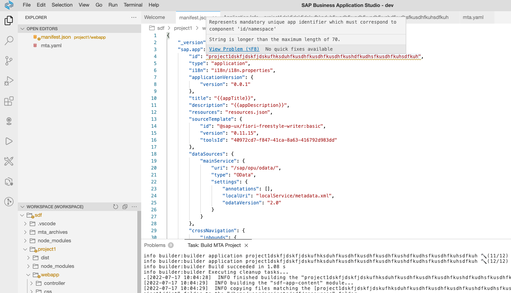Collapse the Workspace section

pos(23,207)
